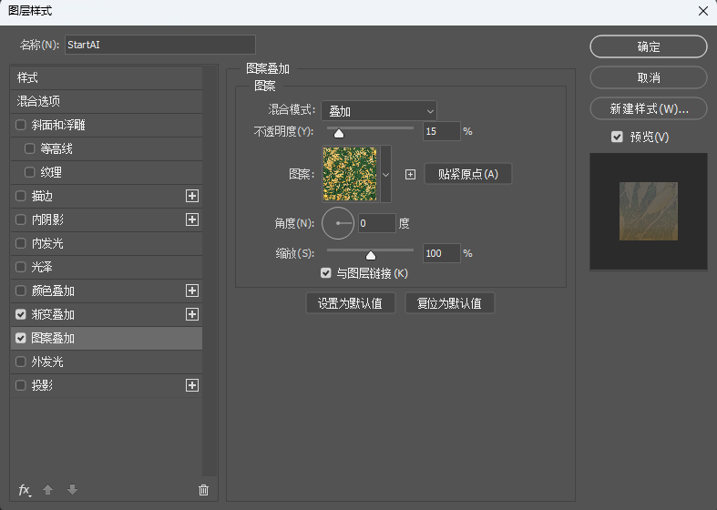717x510 pixels.
Task: Add another 投影 effect plus icon
Action: tap(192, 385)
